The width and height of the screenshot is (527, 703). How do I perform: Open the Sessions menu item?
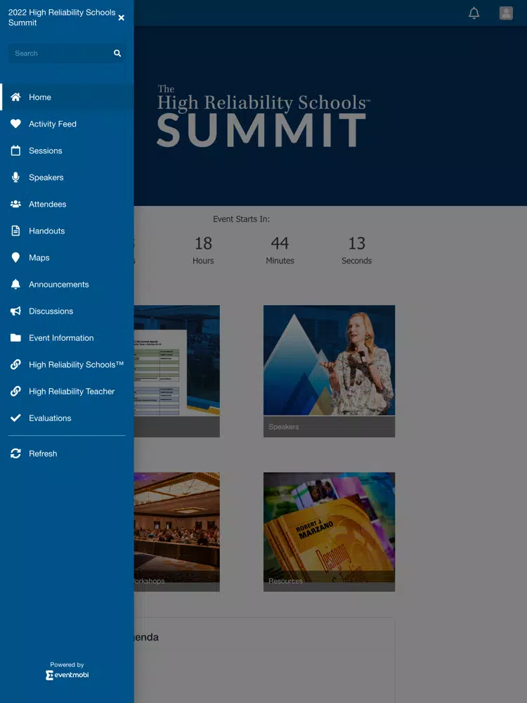pos(67,150)
